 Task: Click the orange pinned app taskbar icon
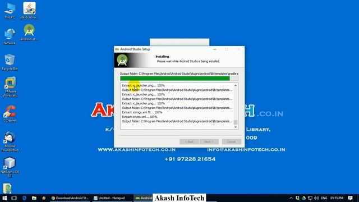[x=44, y=198]
